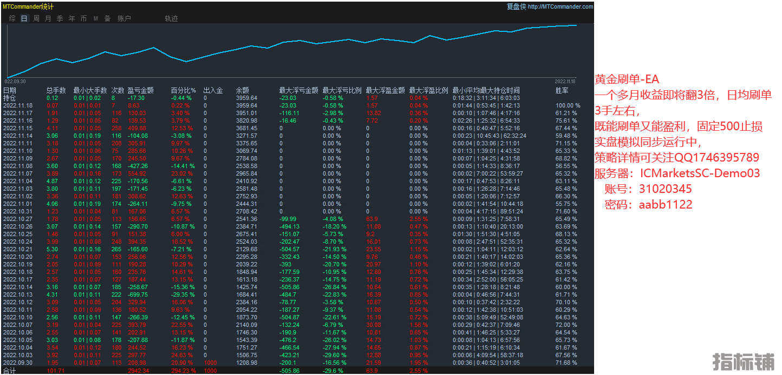Screen dimensions: 782x375
Task: Click the 持仓 row label
Action: point(10,98)
